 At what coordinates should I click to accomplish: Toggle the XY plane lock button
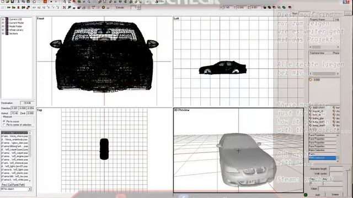[34, 8]
